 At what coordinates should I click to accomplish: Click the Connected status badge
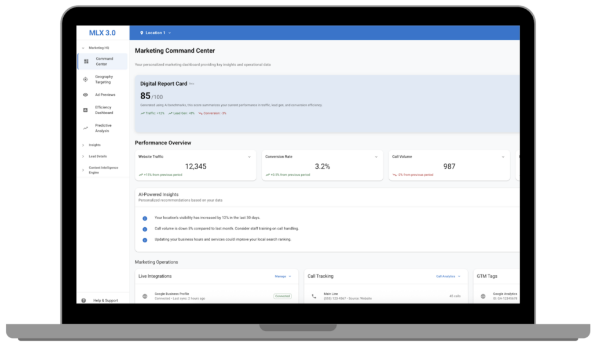coord(283,296)
